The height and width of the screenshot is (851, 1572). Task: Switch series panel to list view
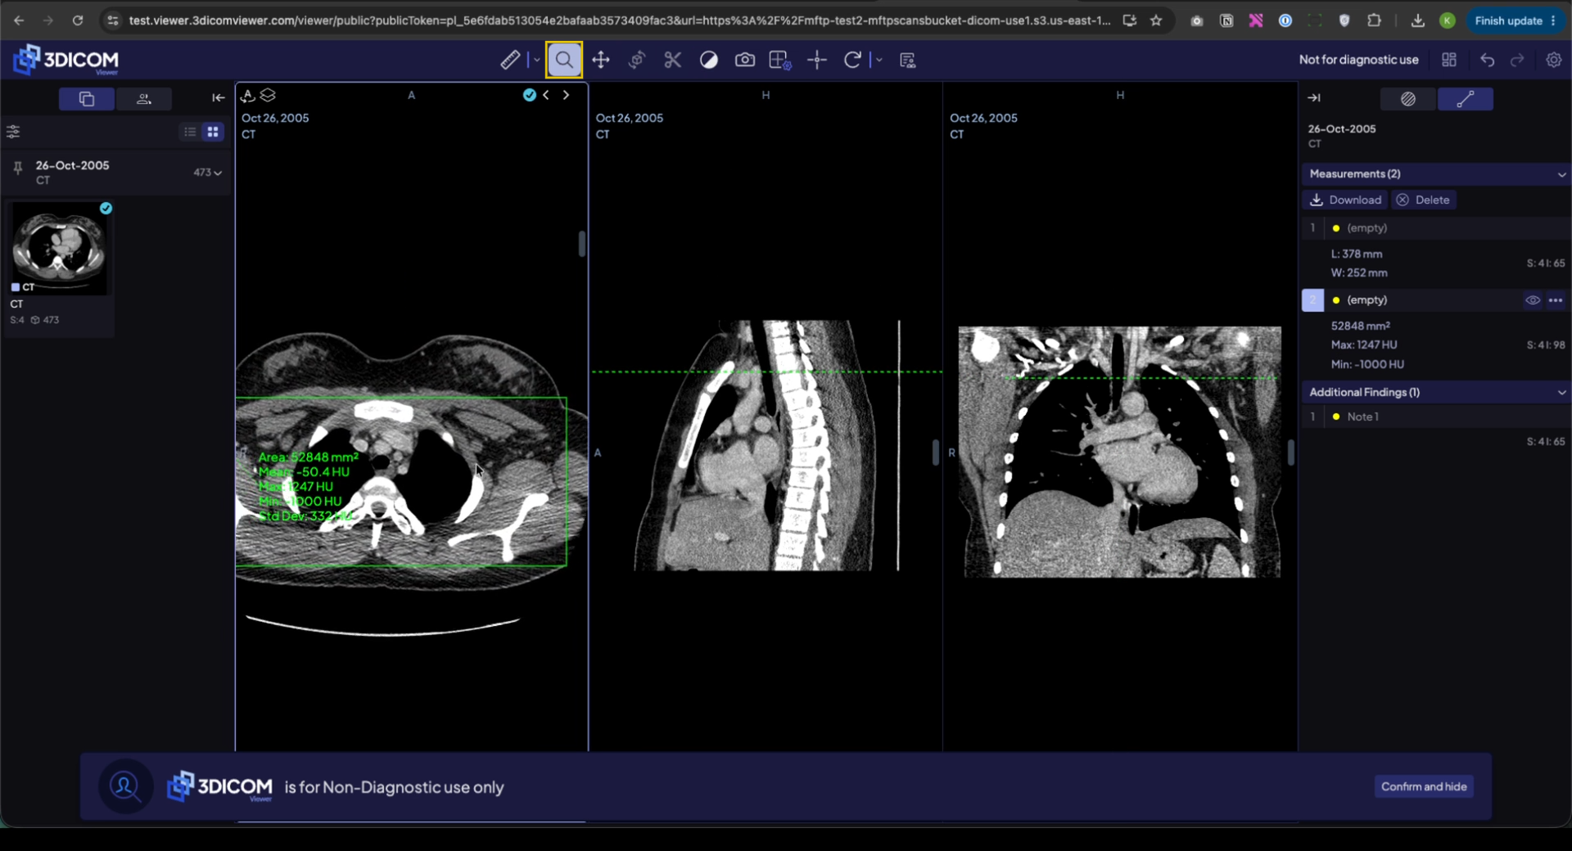pos(190,132)
